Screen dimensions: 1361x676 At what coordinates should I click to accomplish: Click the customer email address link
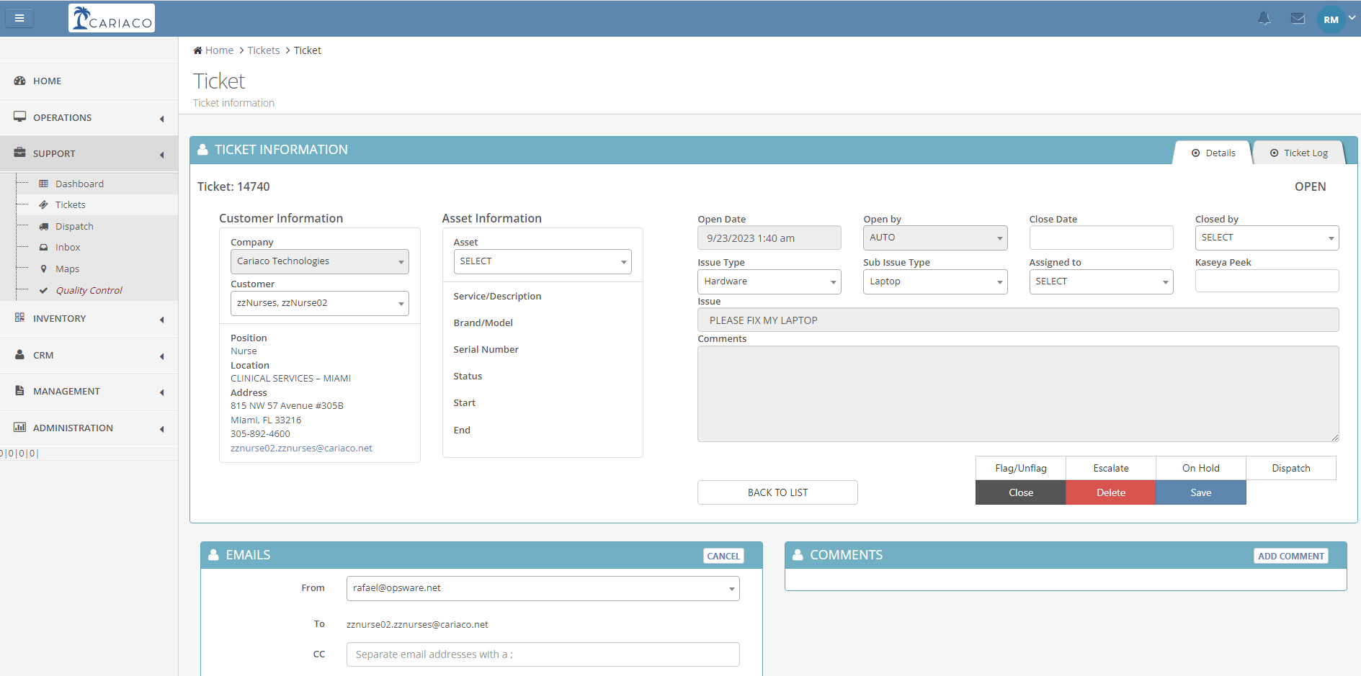(301, 448)
